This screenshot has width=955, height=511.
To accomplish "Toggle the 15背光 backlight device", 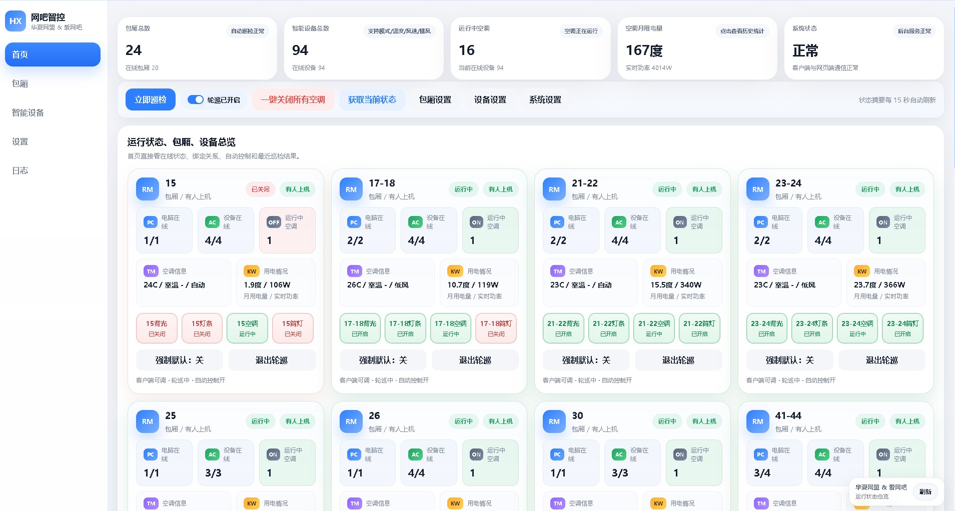I will tap(157, 328).
